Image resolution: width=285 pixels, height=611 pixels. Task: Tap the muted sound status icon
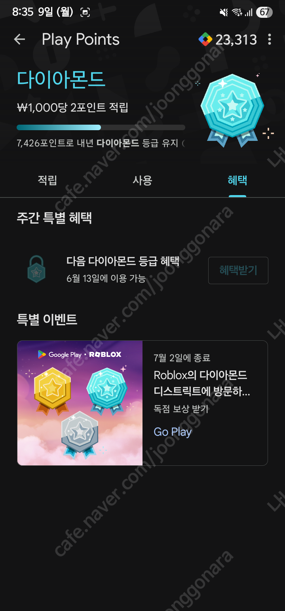[x=224, y=13]
